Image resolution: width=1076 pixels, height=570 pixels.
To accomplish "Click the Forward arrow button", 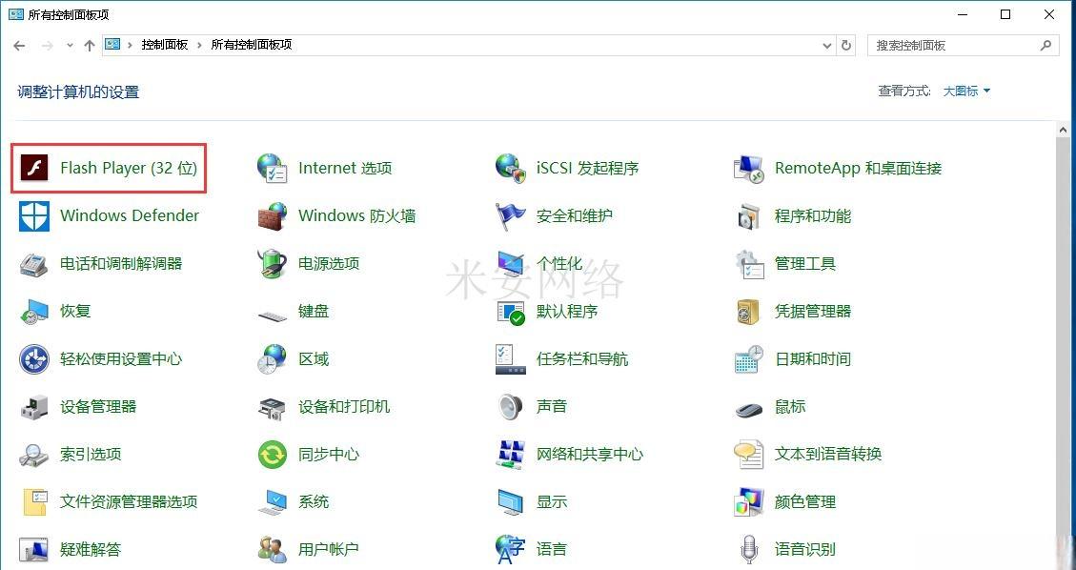I will coord(47,45).
